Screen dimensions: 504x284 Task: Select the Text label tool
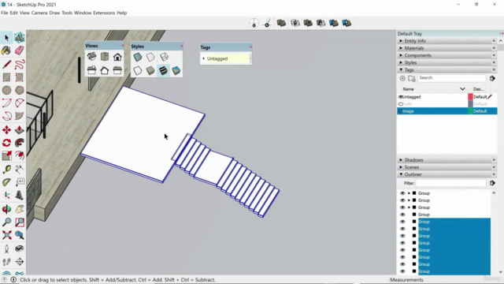click(x=19, y=182)
